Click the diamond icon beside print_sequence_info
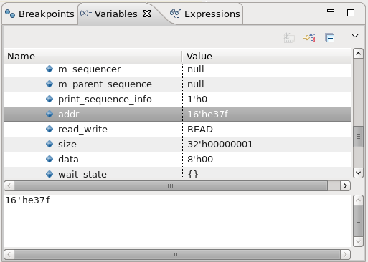This screenshot has width=368, height=262. [49, 99]
